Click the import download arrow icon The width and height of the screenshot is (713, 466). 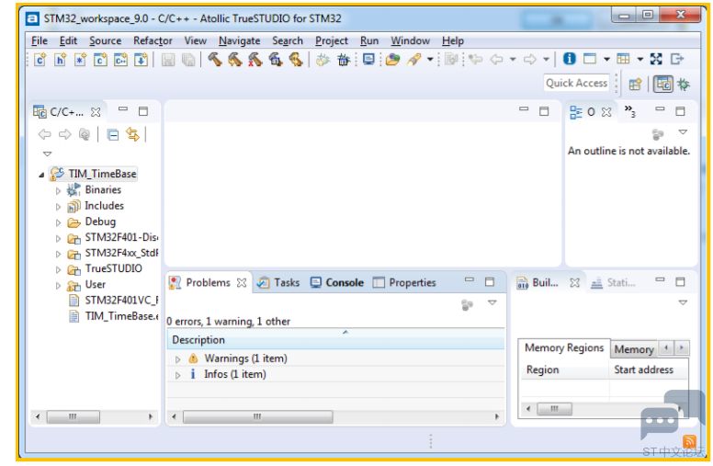point(141,60)
